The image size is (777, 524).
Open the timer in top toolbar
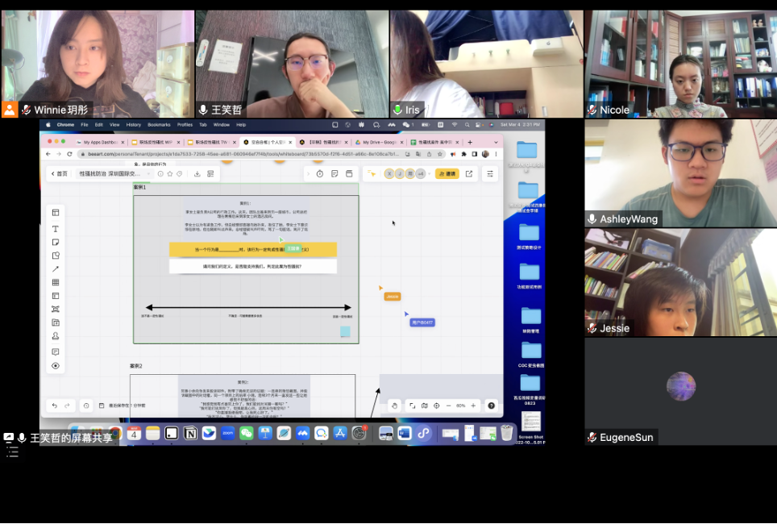[x=320, y=174]
